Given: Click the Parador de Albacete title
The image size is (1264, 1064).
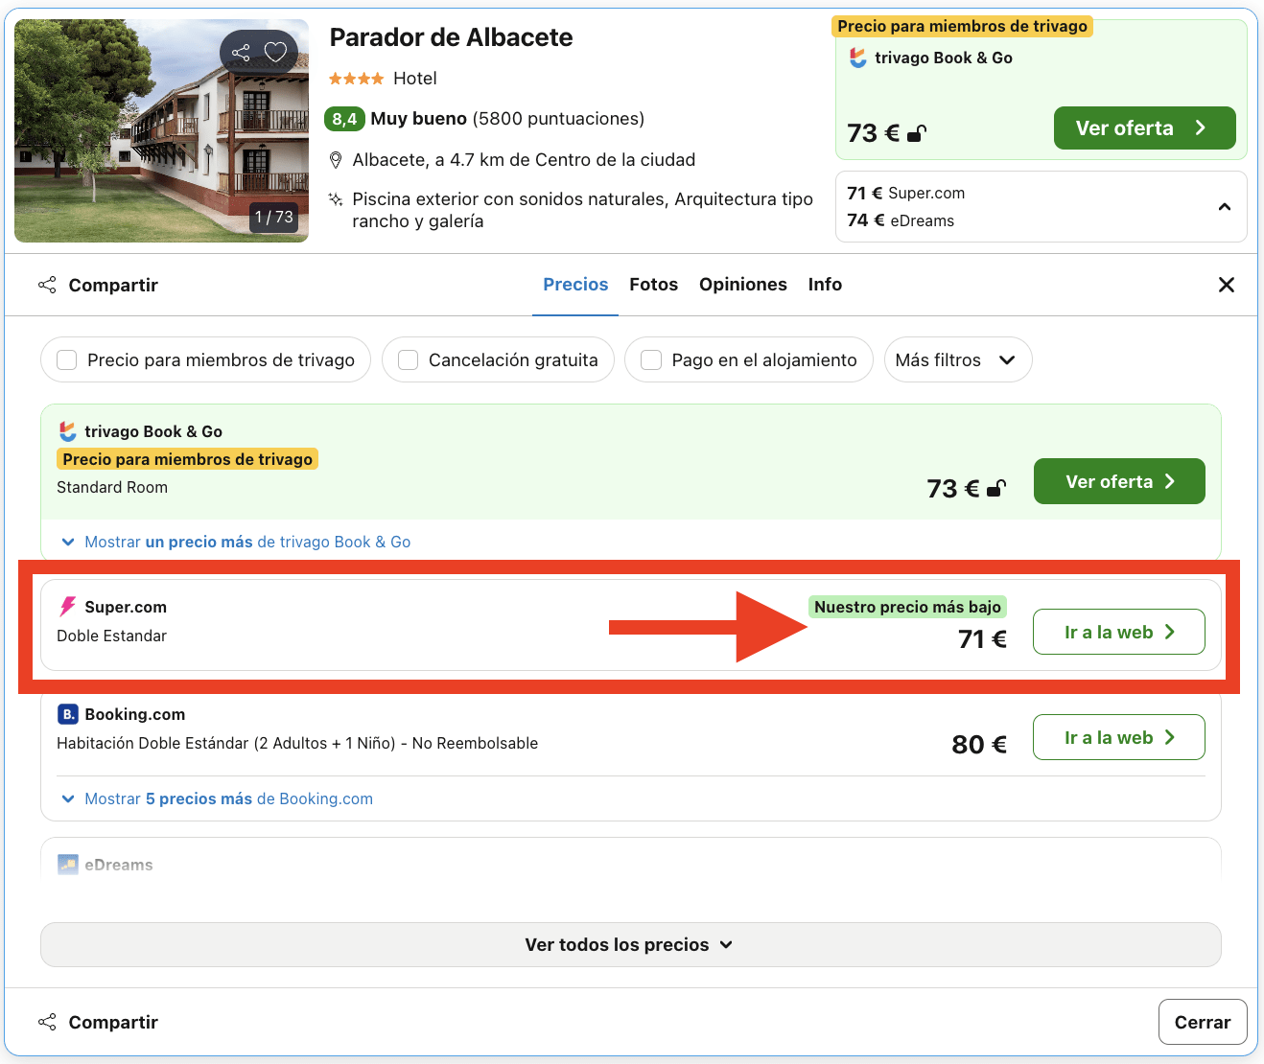Looking at the screenshot, I should pos(451,37).
